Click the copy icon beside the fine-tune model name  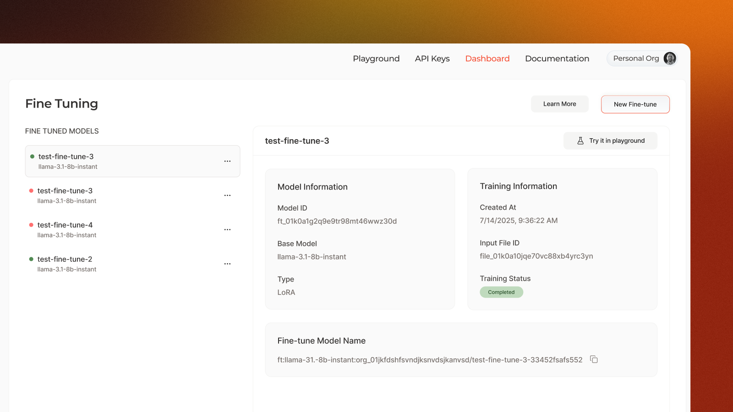(x=594, y=360)
